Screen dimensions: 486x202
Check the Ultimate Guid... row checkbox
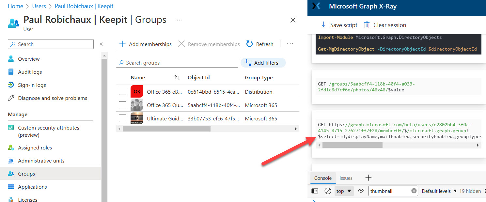pos(122,118)
